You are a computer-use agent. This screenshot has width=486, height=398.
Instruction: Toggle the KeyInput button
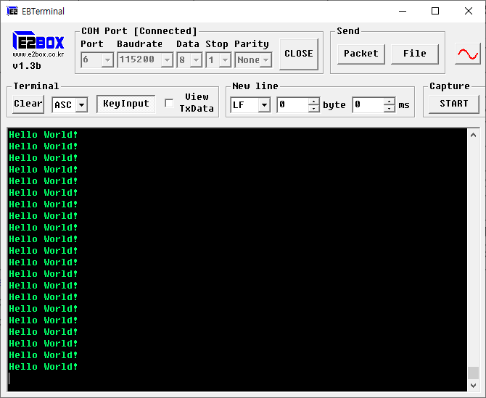125,104
